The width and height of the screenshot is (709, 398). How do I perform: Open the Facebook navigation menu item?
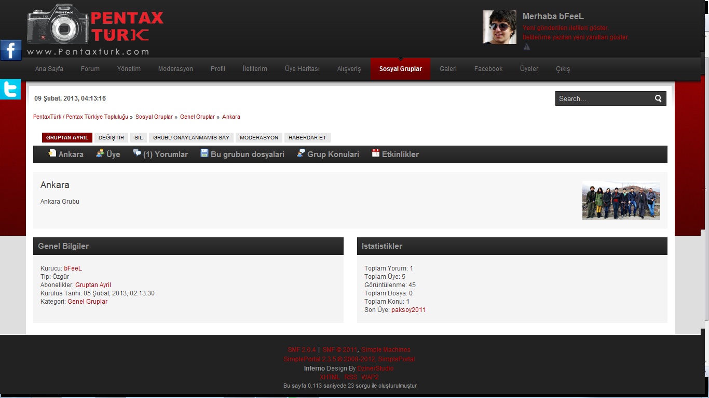(x=488, y=69)
